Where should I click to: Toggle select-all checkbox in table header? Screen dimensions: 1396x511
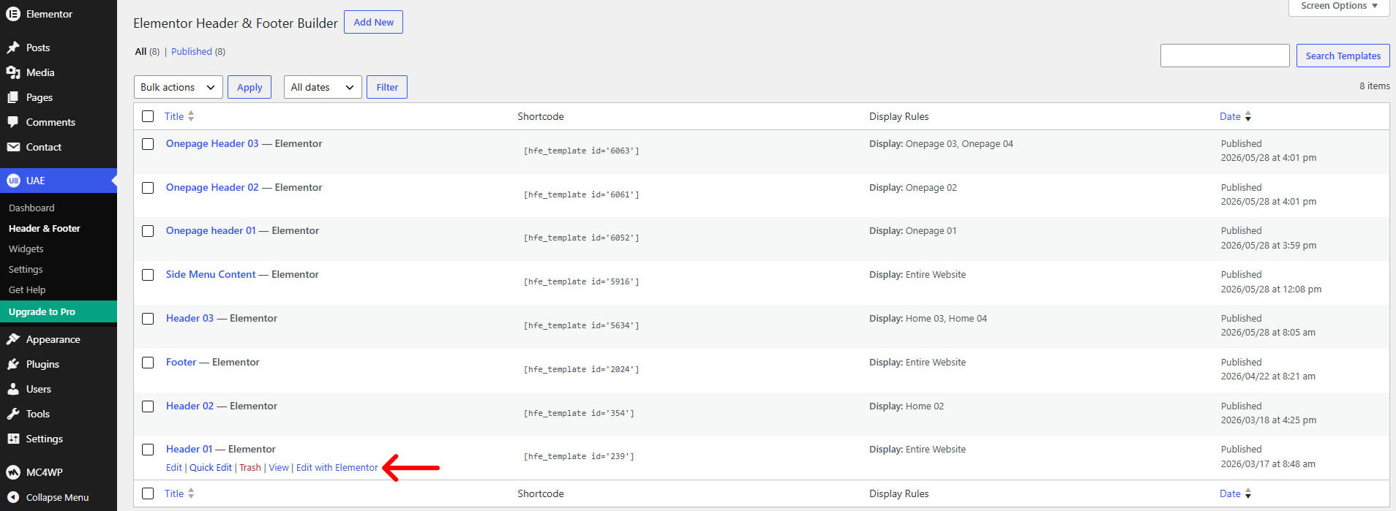pyautogui.click(x=148, y=116)
